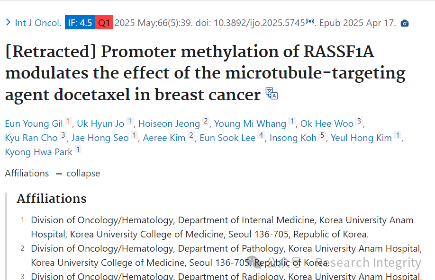Image resolution: width=435 pixels, height=280 pixels.
Task: Click the IF: 4.5 badge
Action: (80, 22)
